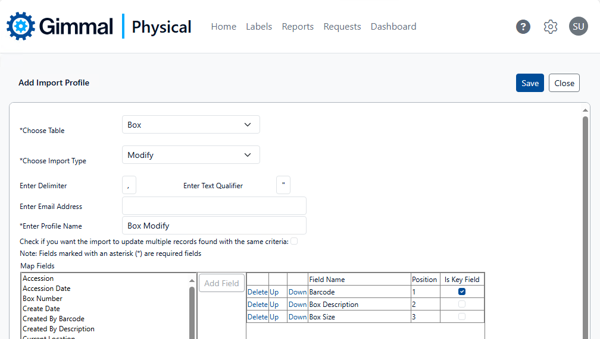
Task: Click the Enter Email Address field
Action: click(214, 206)
